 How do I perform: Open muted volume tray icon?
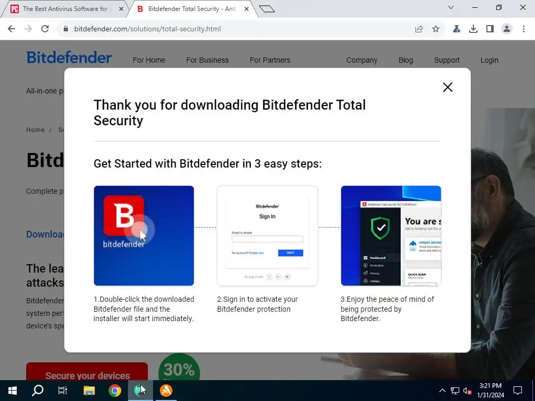coord(467,391)
